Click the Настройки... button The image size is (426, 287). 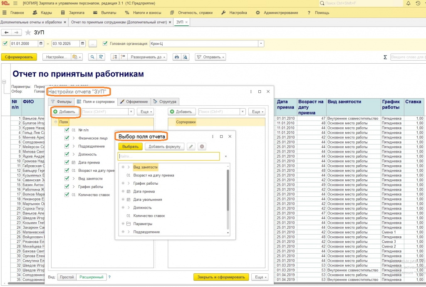[57, 57]
